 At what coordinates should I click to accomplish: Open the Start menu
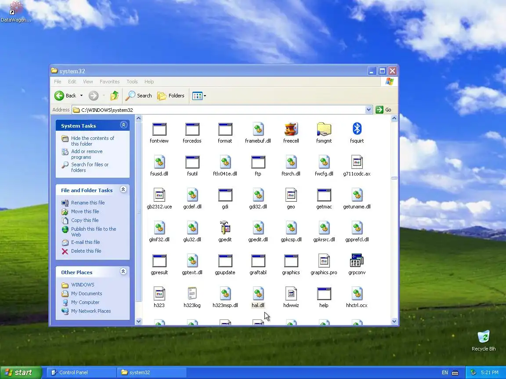[x=21, y=372]
